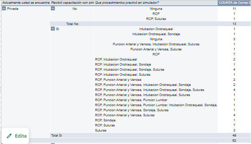The image size is (251, 144).
Task: Select the 'COUNTA de Correo' column header
Action: click(x=234, y=3)
